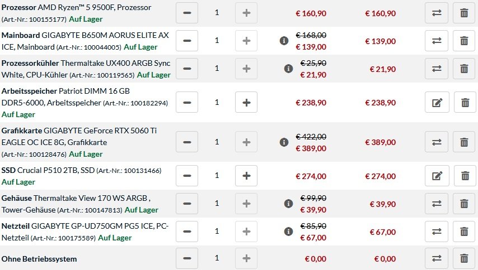Increase Crucial P510 2TB SSD quantity

pyautogui.click(x=246, y=176)
